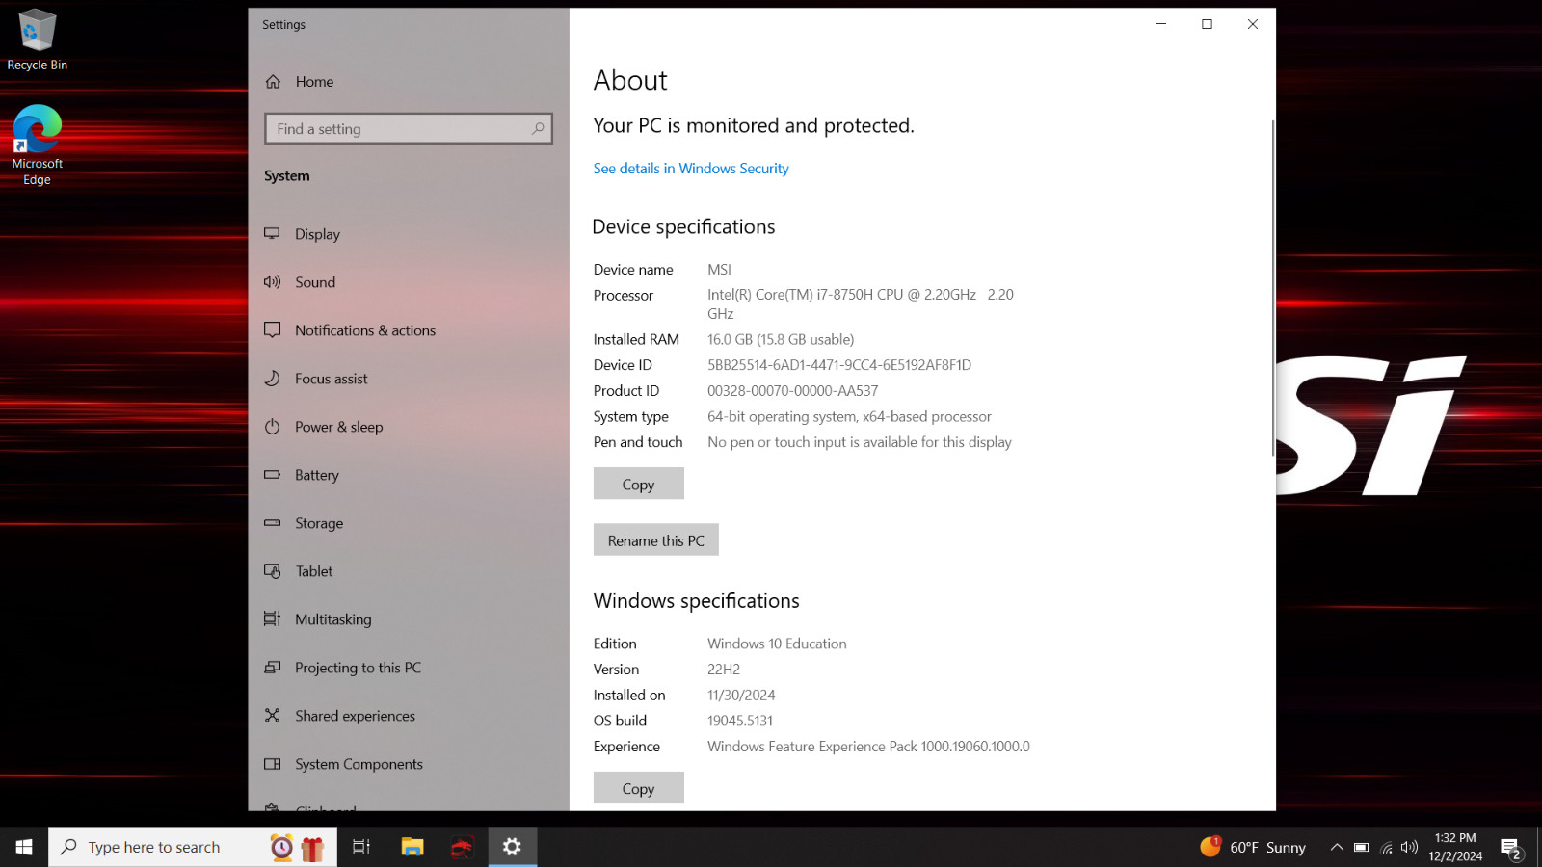Open the Windows Start menu
This screenshot has width=1542, height=867.
(24, 847)
